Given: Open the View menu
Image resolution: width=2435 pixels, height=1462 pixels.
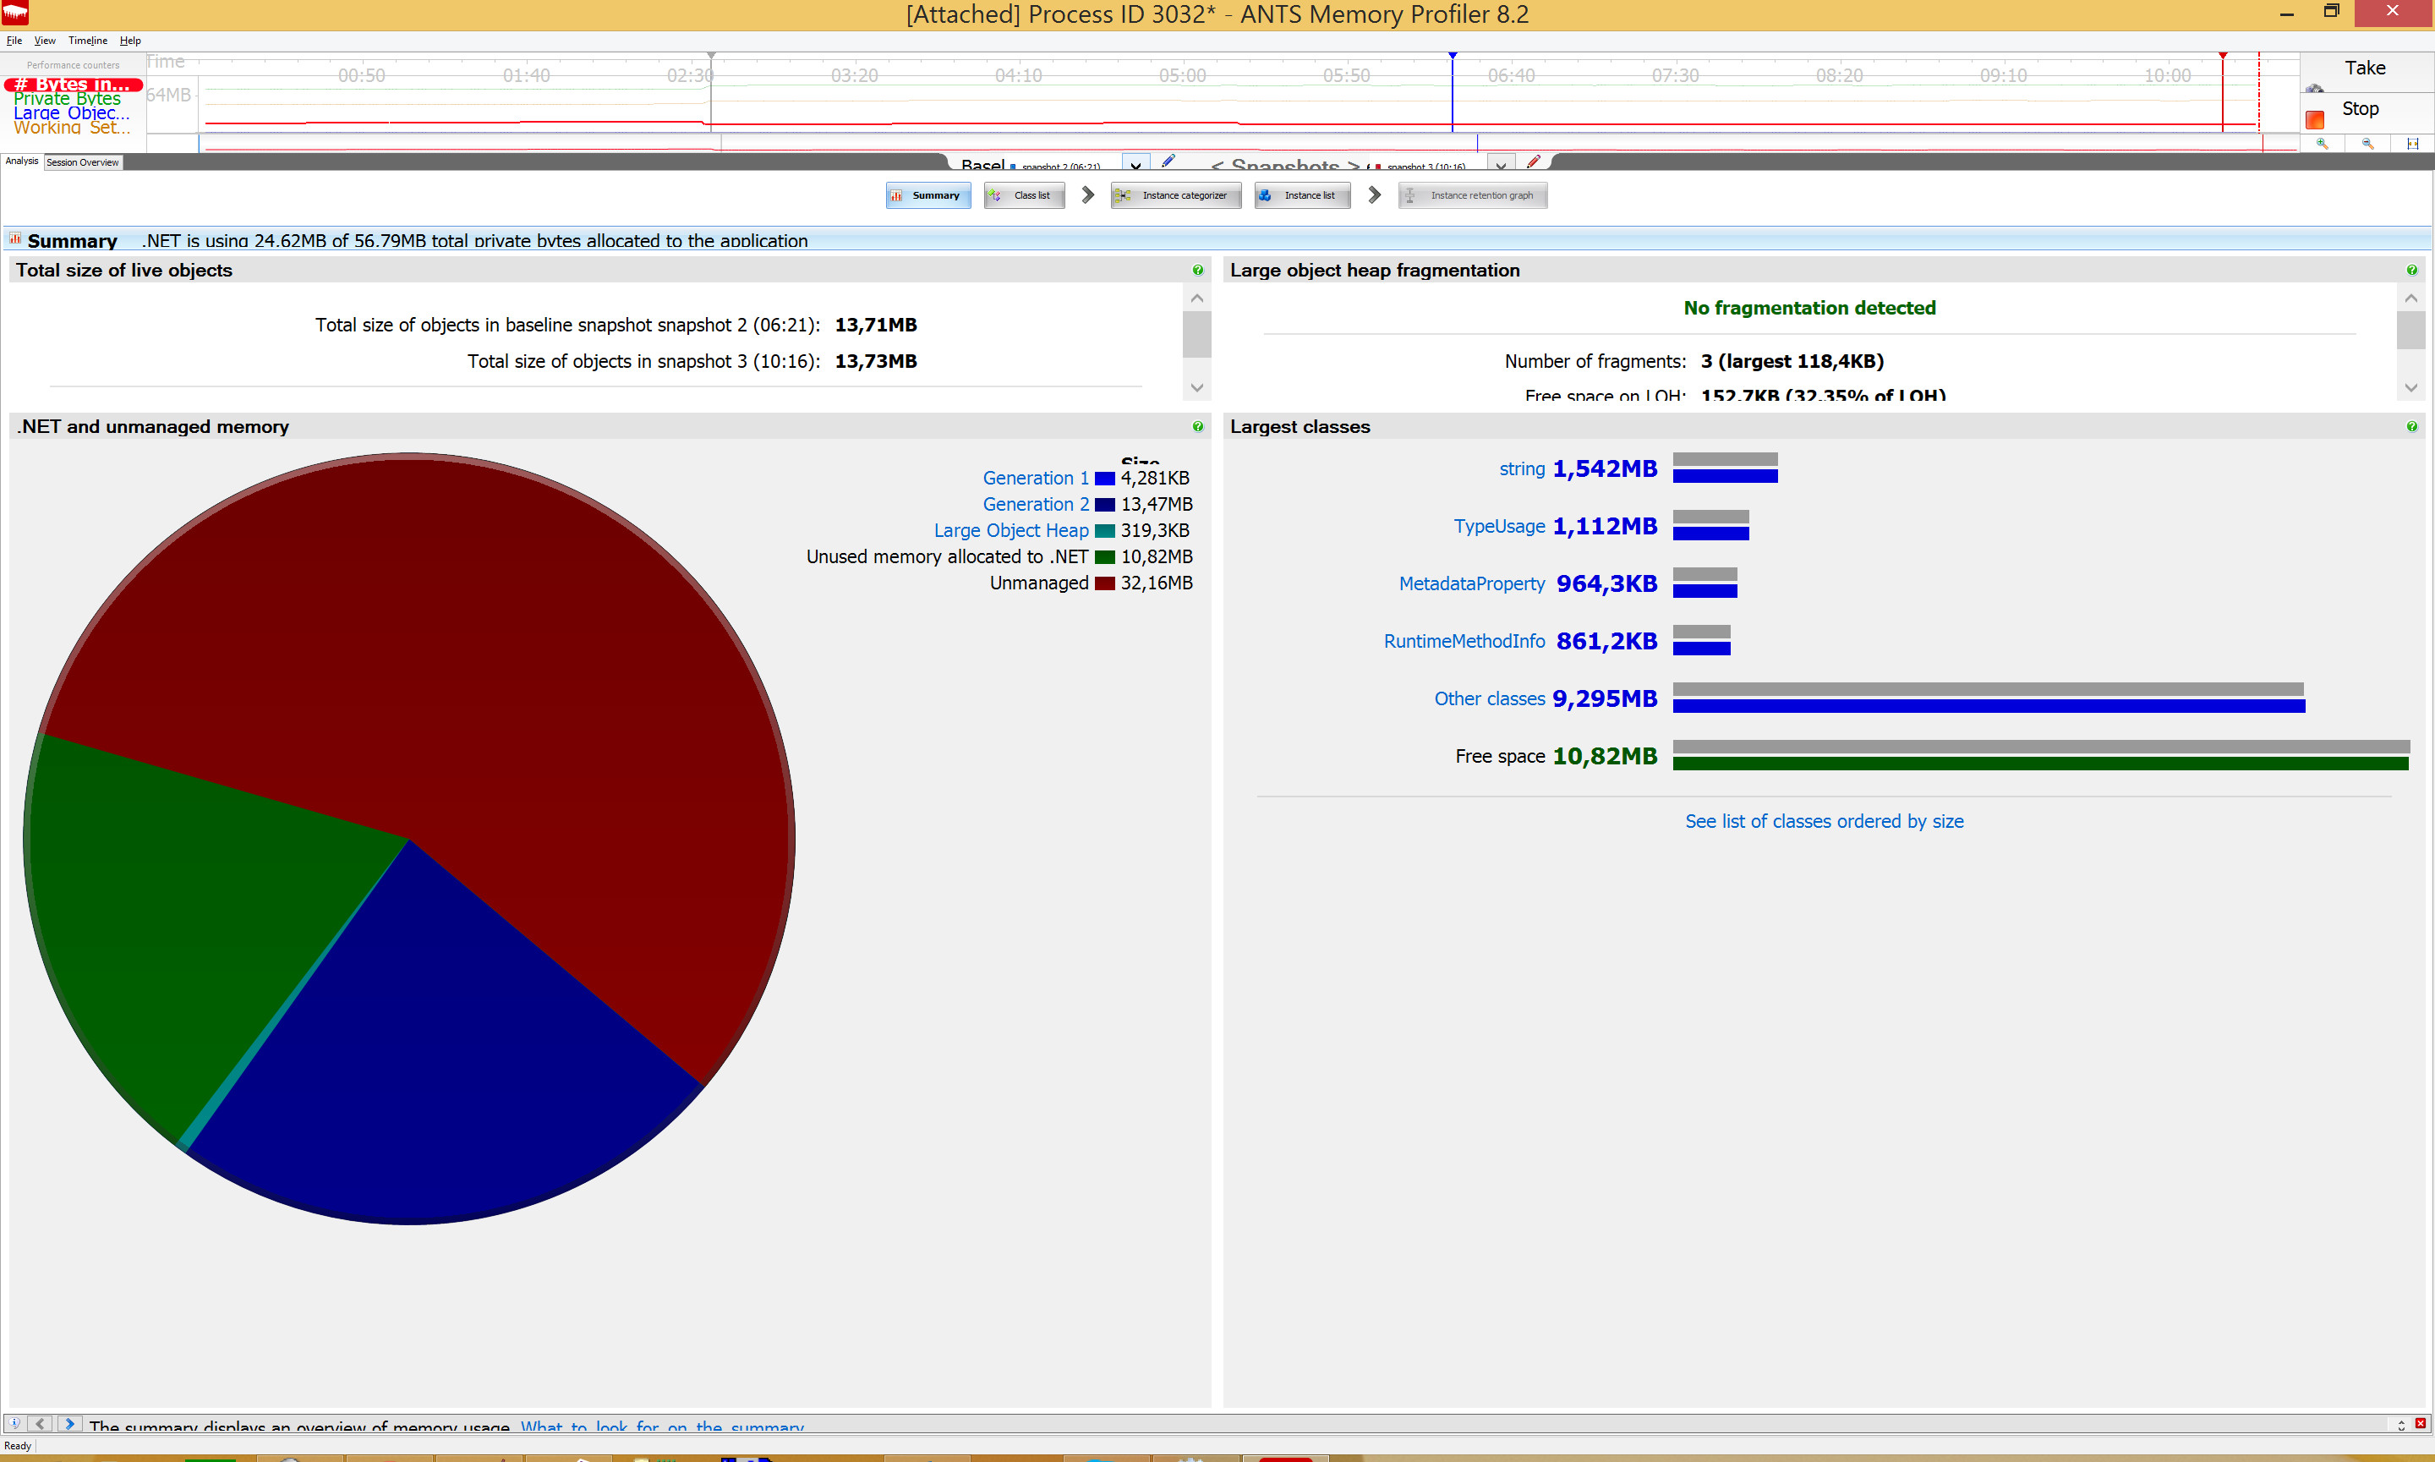Looking at the screenshot, I should pos(46,41).
